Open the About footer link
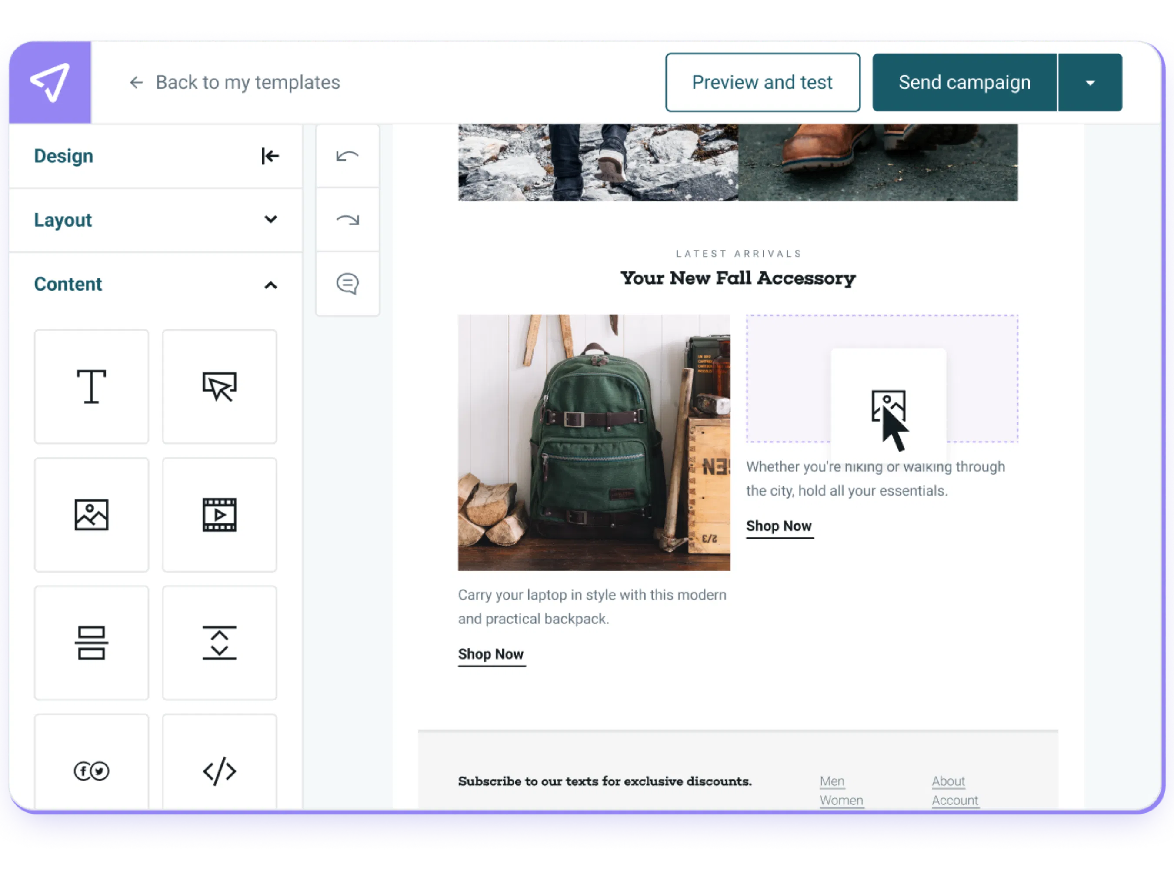 948,781
